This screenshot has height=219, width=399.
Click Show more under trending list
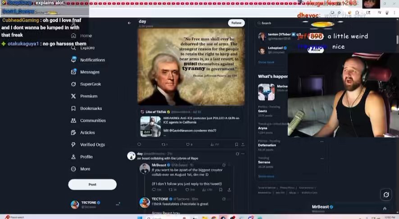click(266, 176)
